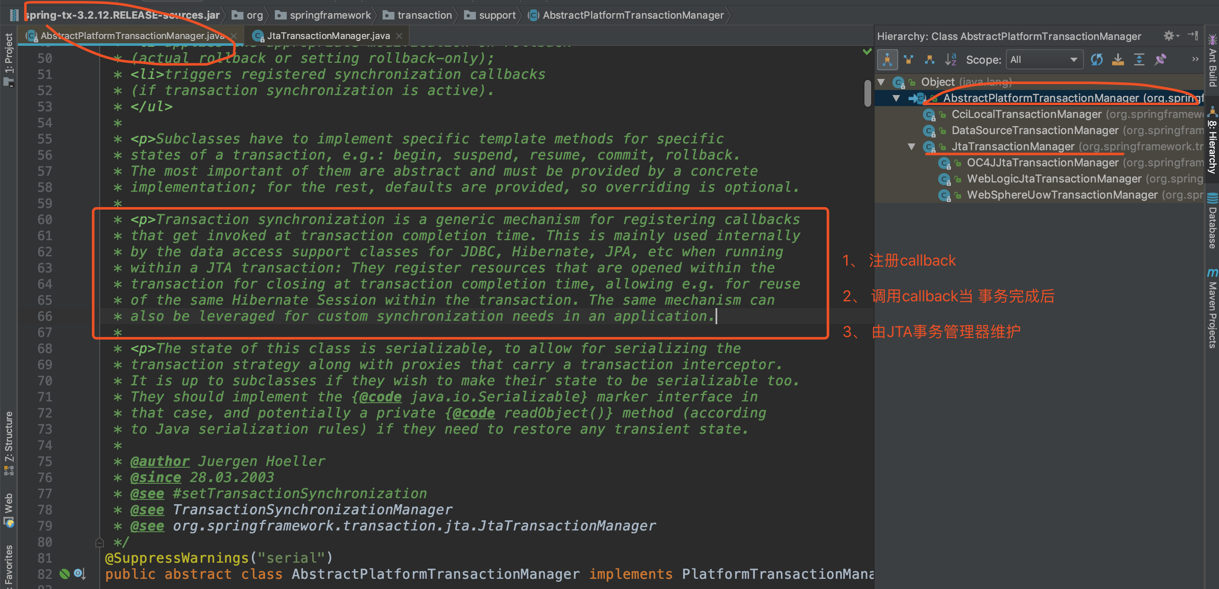Screen dimensions: 1219x589
Task: Open the Maven Projects tool window
Action: 1212,308
